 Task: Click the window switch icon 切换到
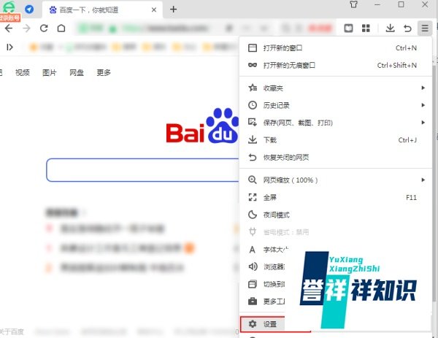tap(253, 284)
